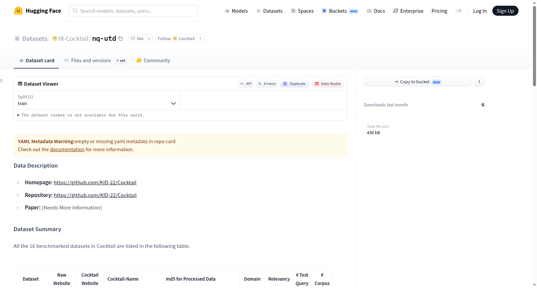The height and width of the screenshot is (288, 537).
Task: Copy dataset name with the copy icon
Action: 120,38
